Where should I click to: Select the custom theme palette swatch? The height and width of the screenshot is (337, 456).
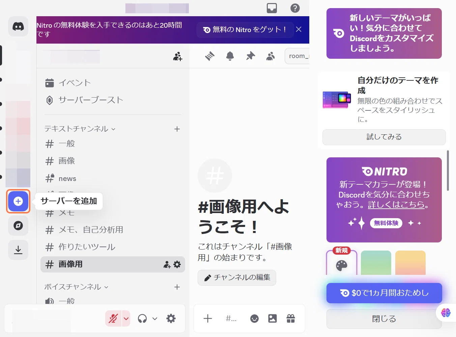click(x=342, y=263)
